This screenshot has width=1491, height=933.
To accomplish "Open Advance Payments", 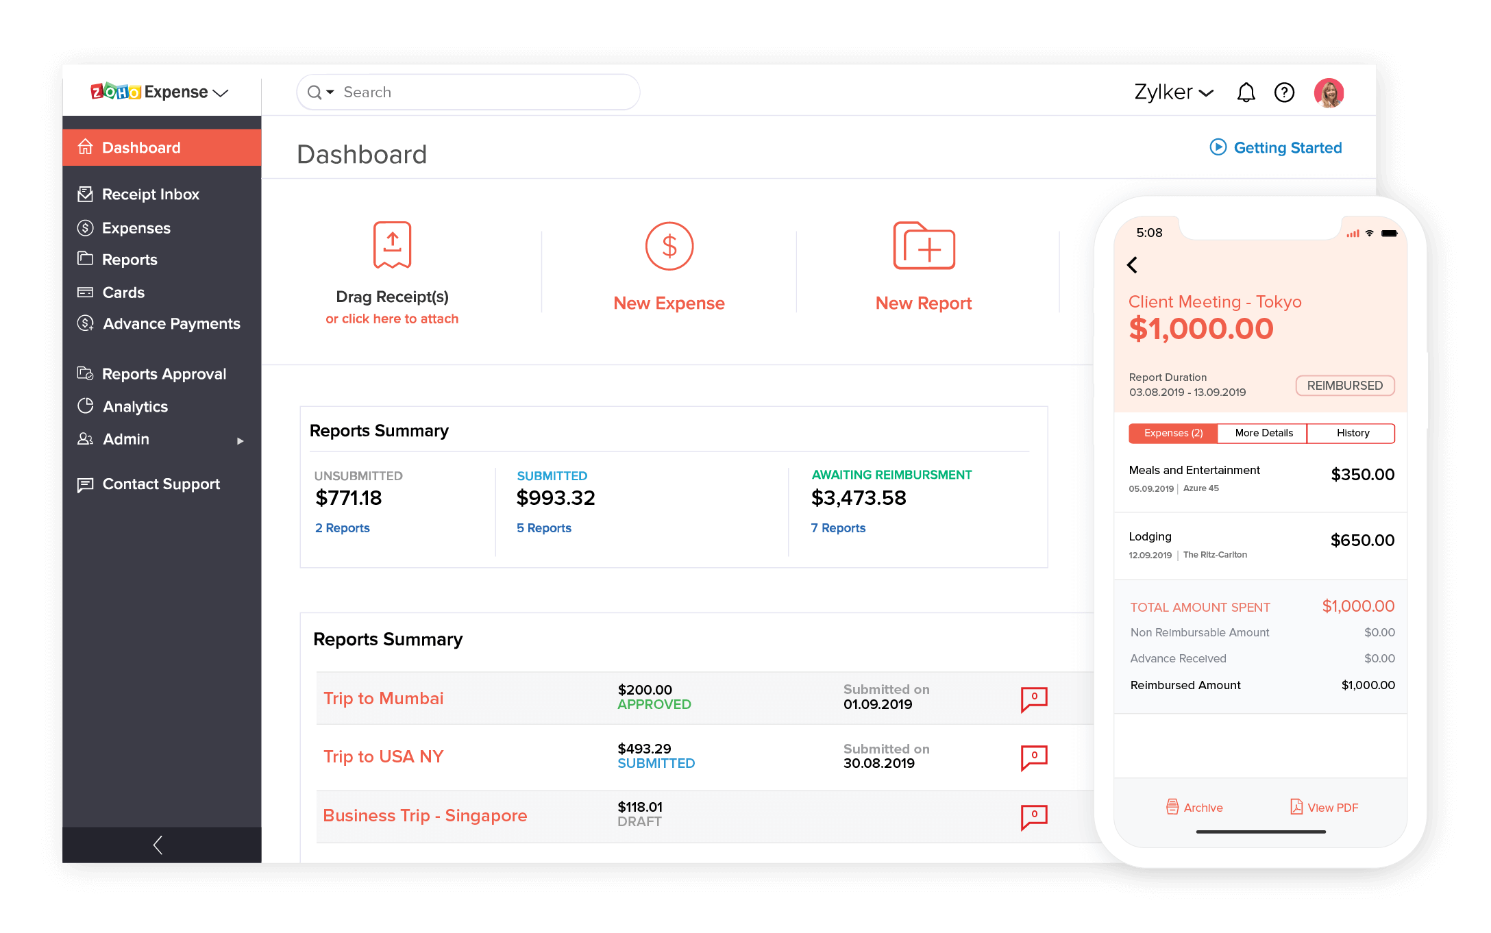I will tap(171, 323).
